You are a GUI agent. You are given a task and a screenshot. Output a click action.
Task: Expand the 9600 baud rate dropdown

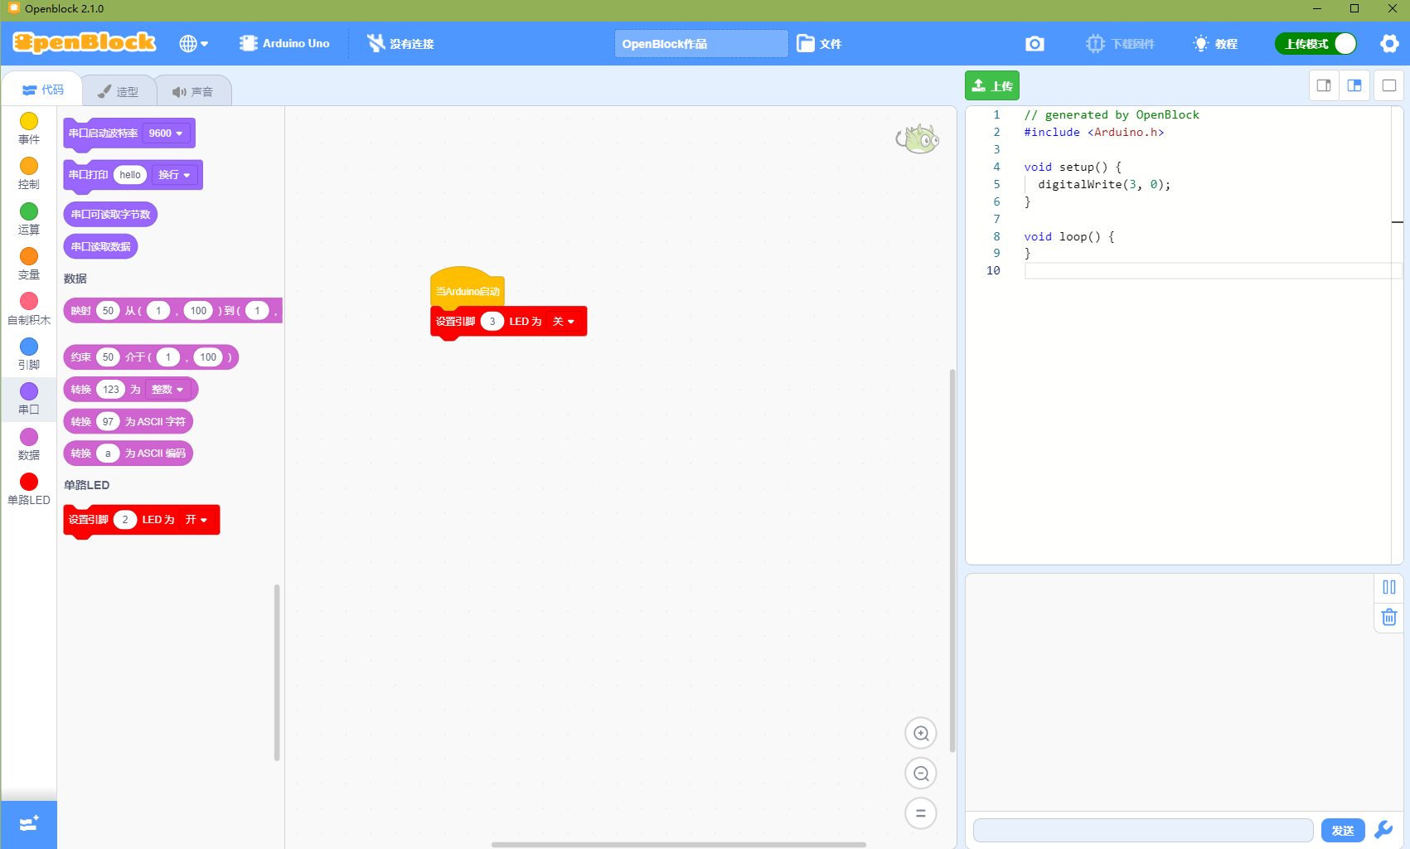[166, 133]
